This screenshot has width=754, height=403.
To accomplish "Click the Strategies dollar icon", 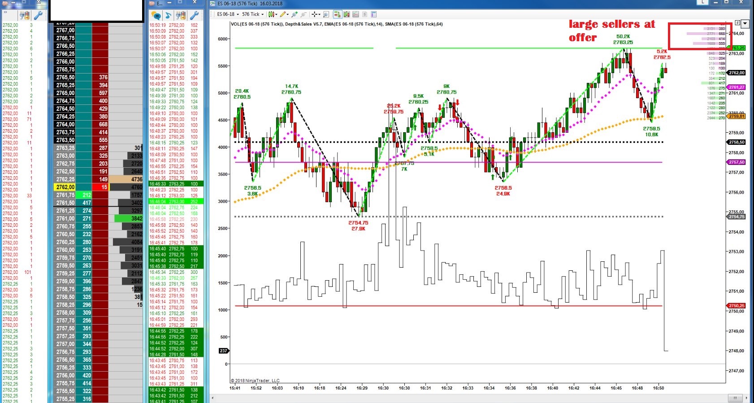I will (364, 14).
